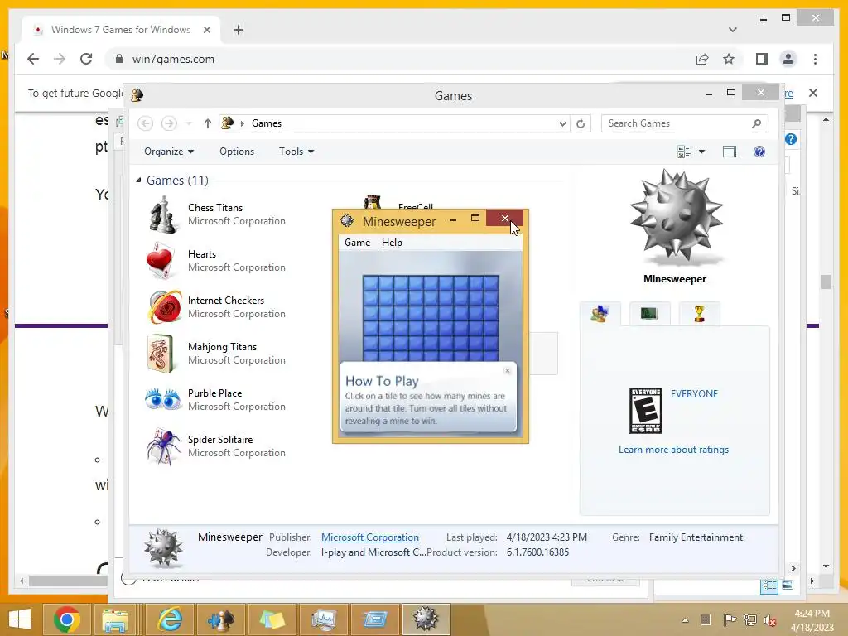Open the Microsoft Corporation publisher link

(x=370, y=537)
